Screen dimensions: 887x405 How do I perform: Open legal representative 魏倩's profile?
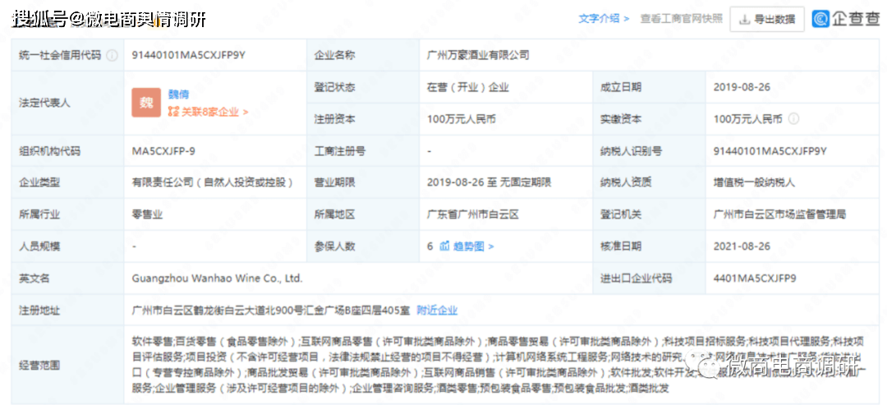pos(178,94)
